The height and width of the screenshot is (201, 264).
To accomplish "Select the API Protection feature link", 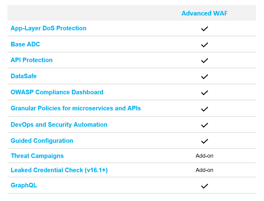I will tap(31, 60).
